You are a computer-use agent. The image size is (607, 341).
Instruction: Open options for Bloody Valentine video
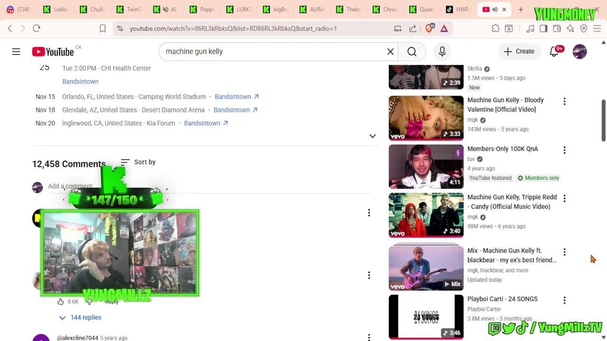click(x=564, y=101)
